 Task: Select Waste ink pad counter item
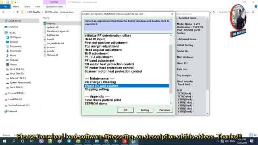127,86
